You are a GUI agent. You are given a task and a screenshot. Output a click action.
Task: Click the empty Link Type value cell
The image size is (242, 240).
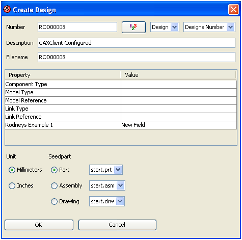point(179,109)
